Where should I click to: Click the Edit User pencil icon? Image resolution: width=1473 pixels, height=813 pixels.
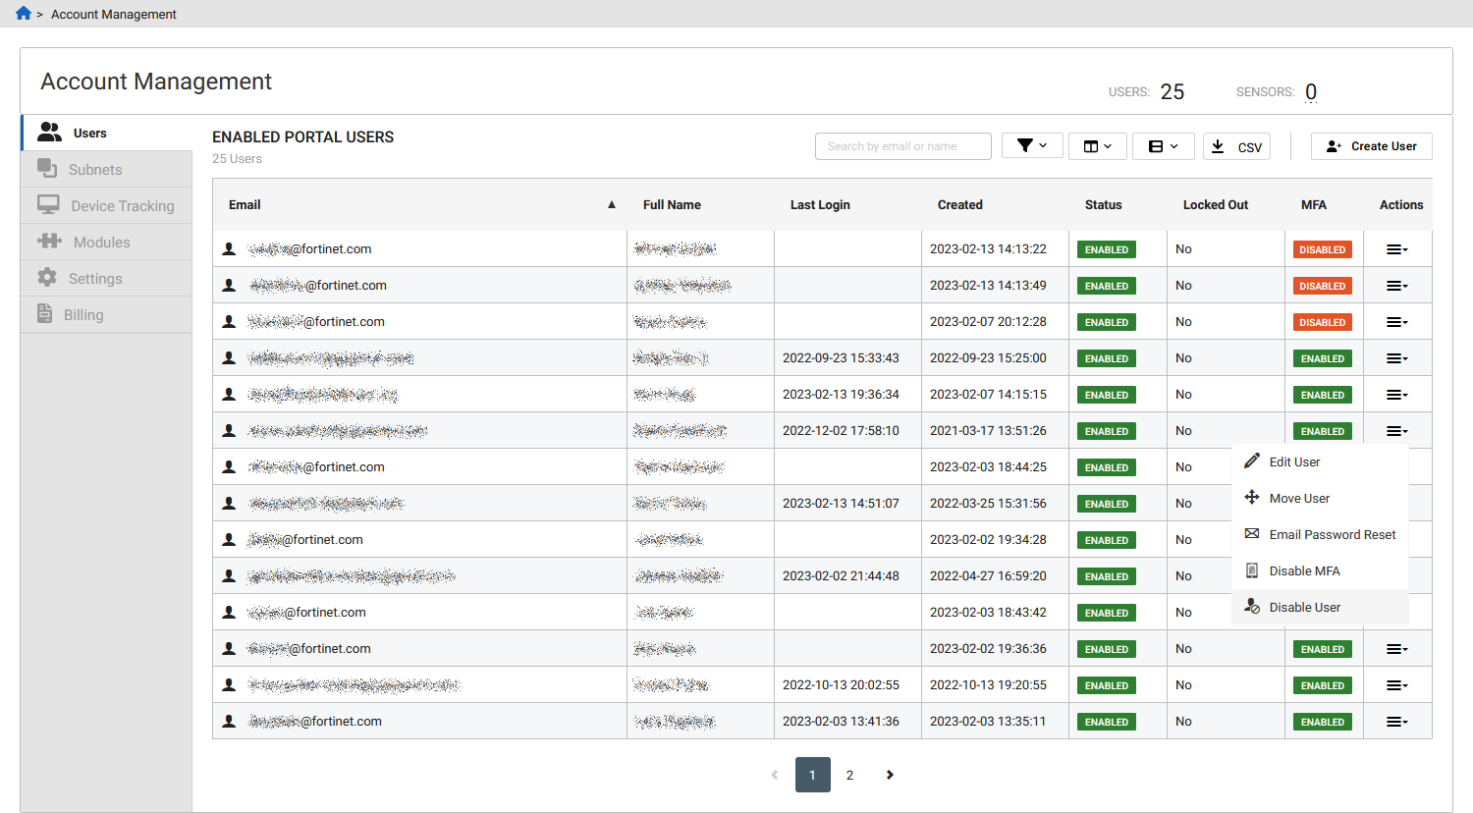tap(1252, 460)
